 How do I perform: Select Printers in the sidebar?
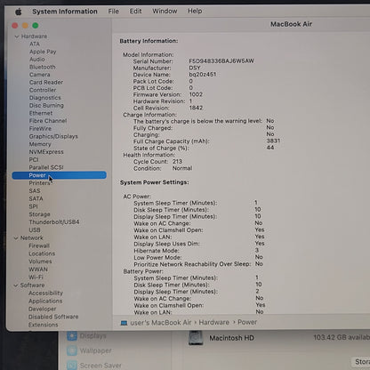[39, 183]
